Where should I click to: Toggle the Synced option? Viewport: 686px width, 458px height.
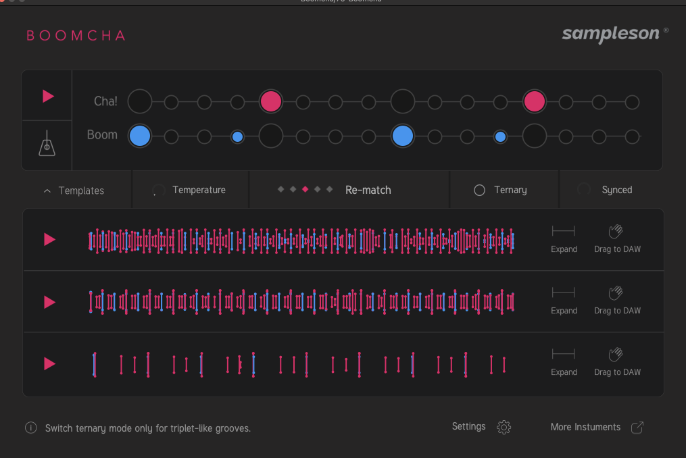(584, 190)
